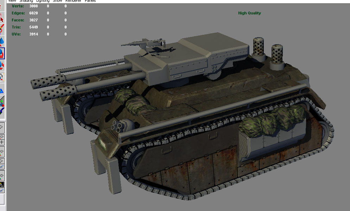Click the vertex count value 3008
Screen dimensions: 350x211
click(33, 6)
